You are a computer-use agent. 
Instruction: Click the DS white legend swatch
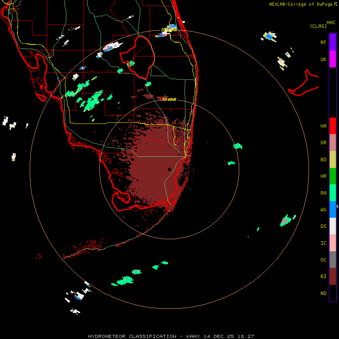pos(333,226)
